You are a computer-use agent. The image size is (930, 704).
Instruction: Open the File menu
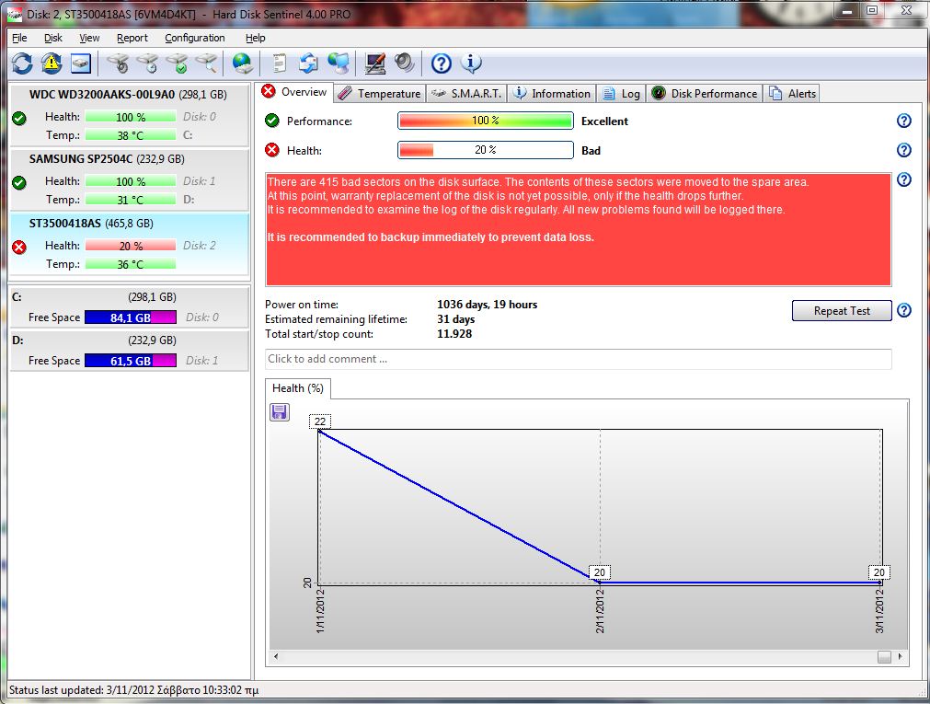(19, 38)
